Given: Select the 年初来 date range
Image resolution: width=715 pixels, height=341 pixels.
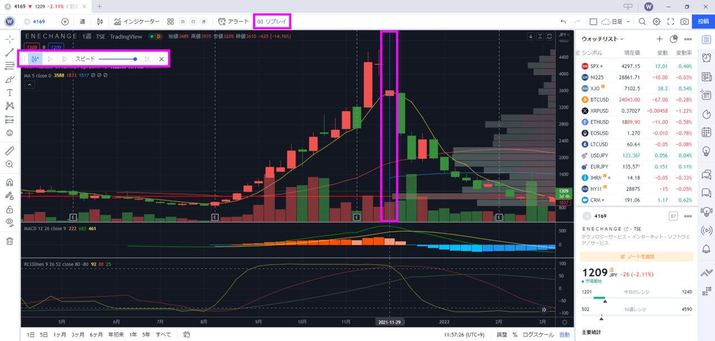Looking at the screenshot, I should coord(116,335).
